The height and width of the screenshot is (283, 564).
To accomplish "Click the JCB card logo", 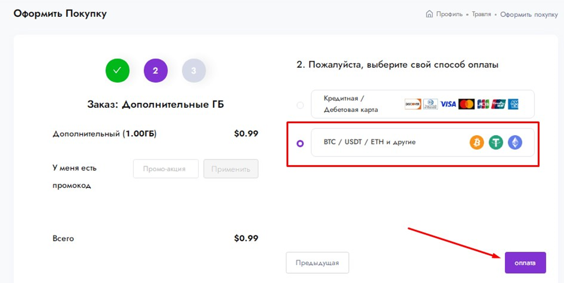I will point(483,104).
